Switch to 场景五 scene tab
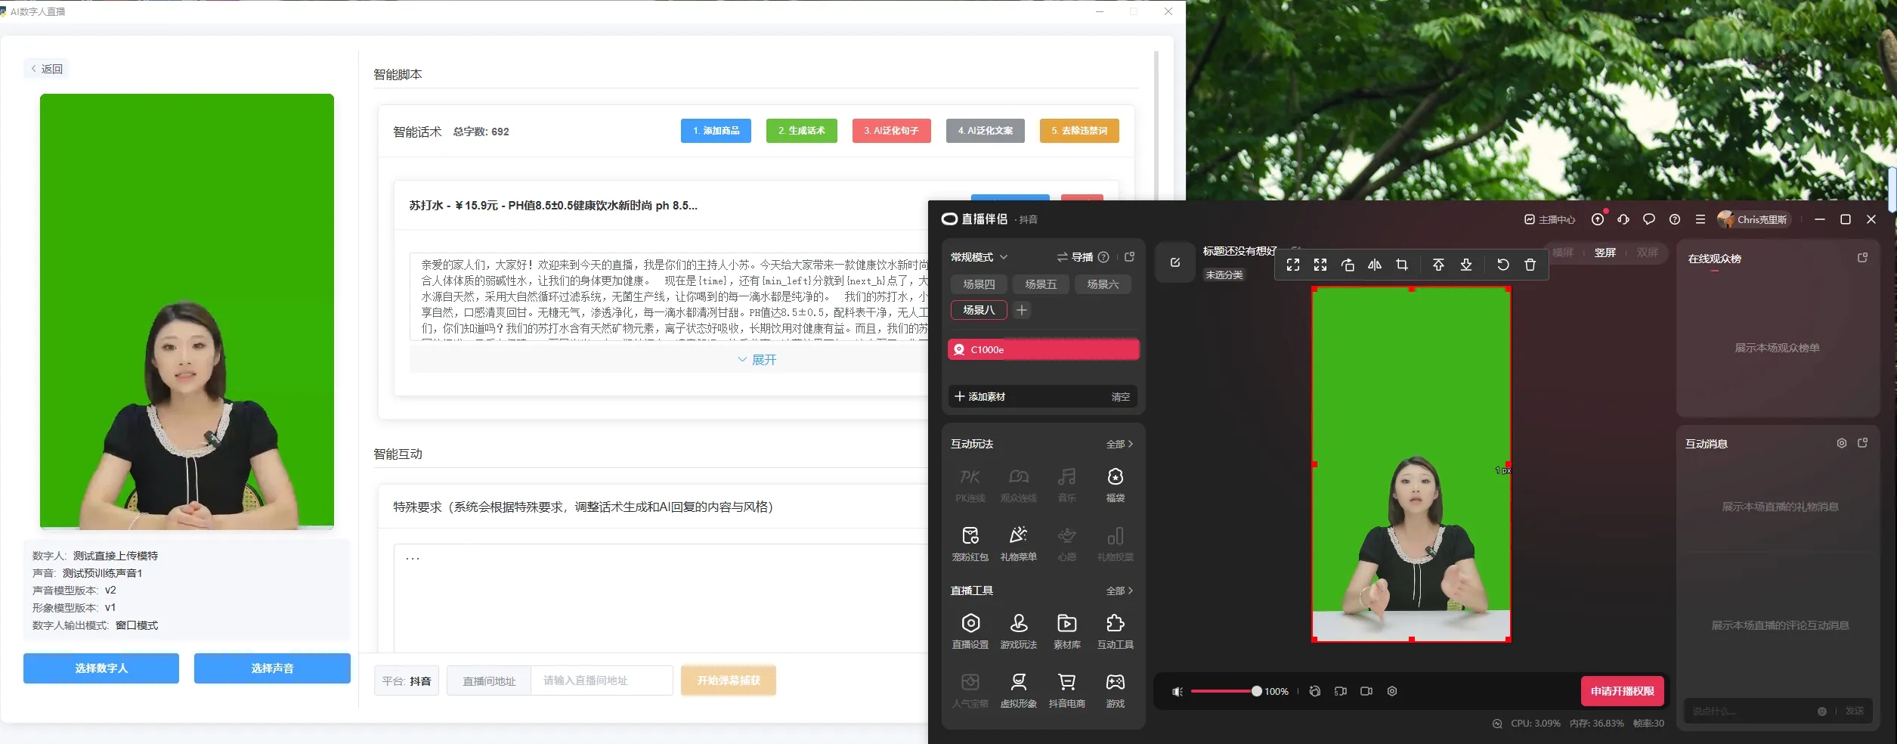Viewport: 1897px width, 744px height. click(1041, 284)
